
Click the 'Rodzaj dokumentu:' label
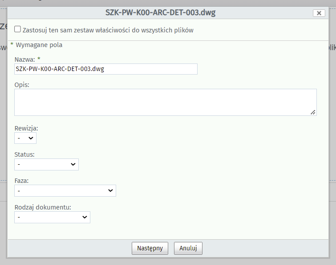point(43,207)
